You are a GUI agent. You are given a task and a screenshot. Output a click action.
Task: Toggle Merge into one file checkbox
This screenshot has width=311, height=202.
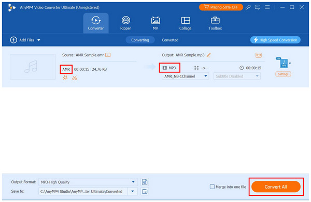(212, 187)
